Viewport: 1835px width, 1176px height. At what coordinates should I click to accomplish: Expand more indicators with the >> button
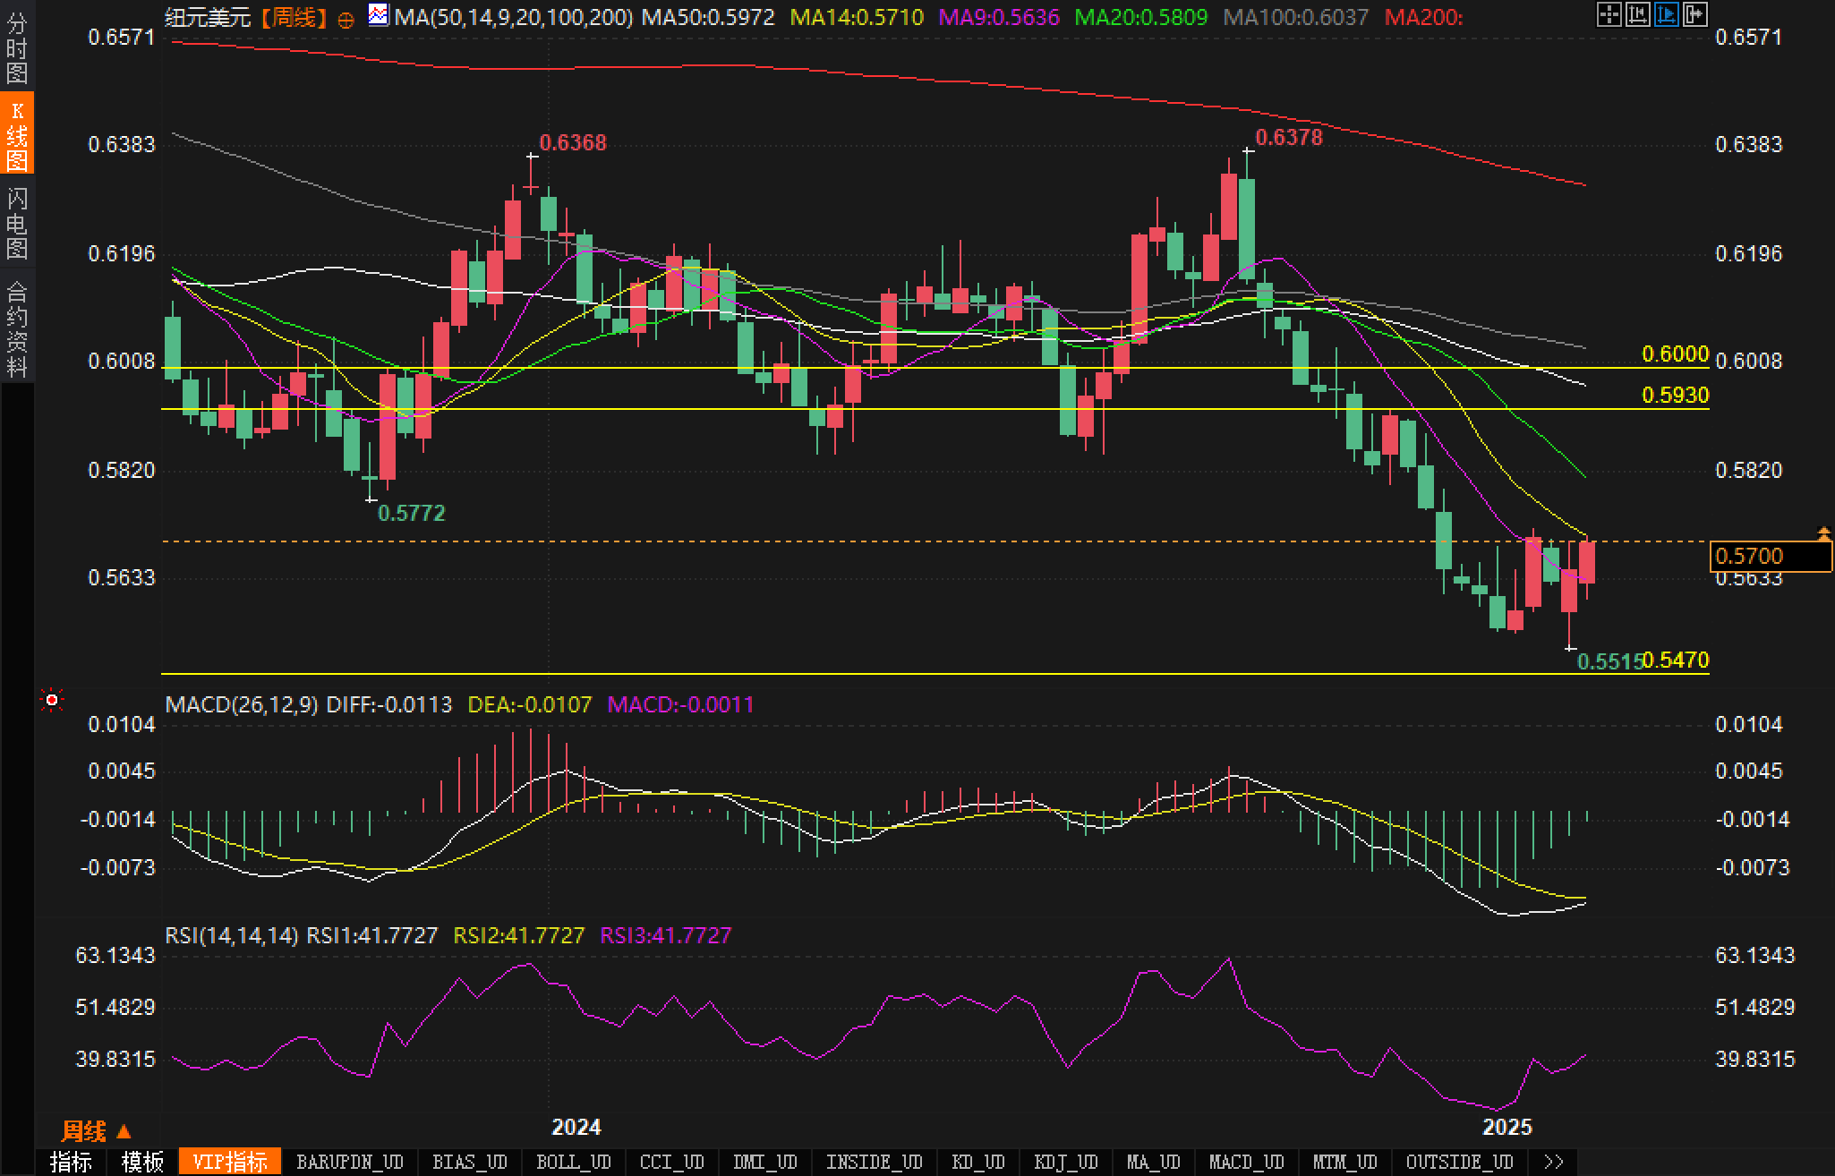click(1554, 1162)
